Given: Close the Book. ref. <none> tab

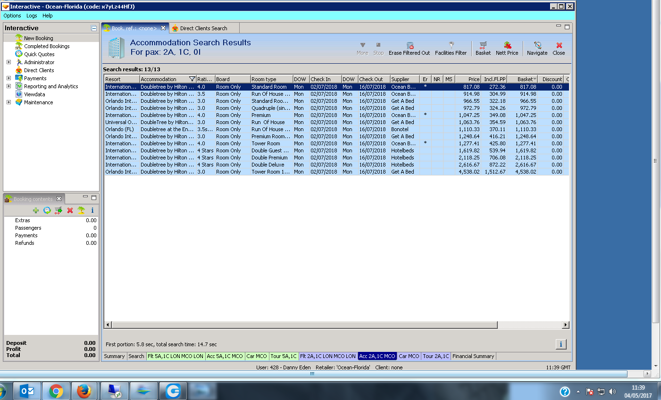Looking at the screenshot, I should (x=163, y=28).
